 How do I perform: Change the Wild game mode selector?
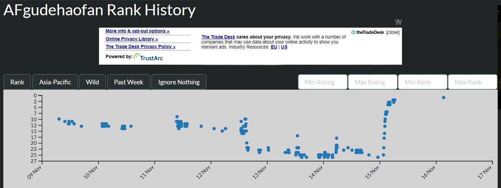pyautogui.click(x=92, y=82)
